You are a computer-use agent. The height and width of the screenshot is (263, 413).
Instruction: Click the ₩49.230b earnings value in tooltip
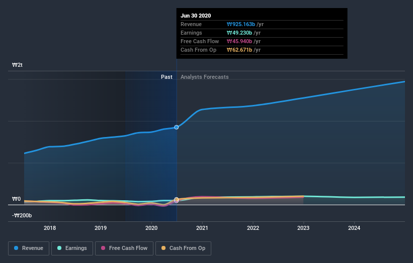[x=239, y=33]
